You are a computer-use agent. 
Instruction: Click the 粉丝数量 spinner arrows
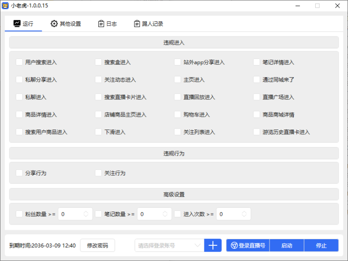click(x=86, y=214)
